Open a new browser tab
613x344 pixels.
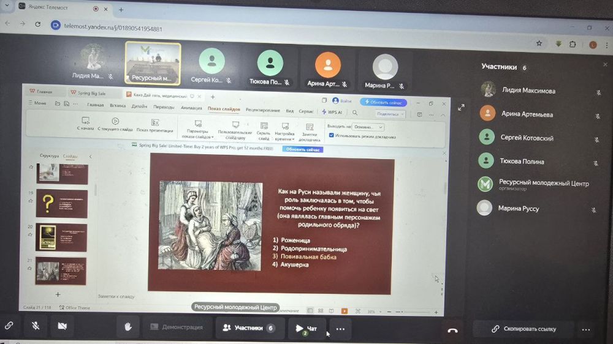coord(121,10)
